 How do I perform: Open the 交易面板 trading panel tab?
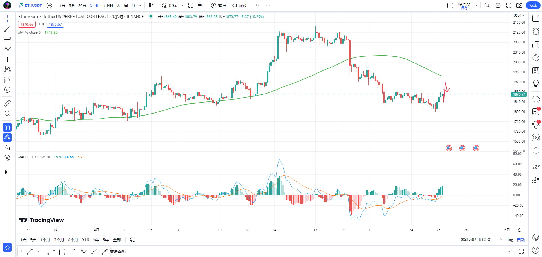[x=118, y=251]
